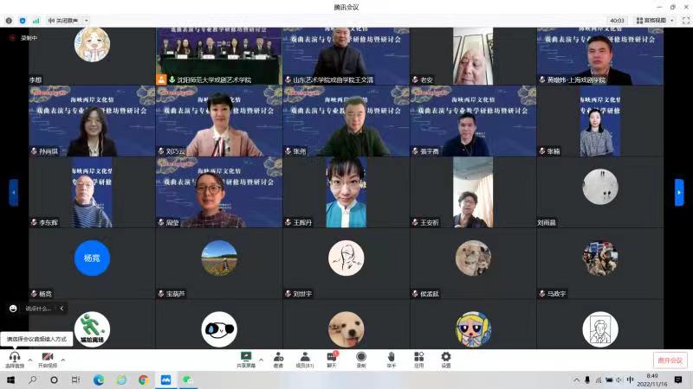
Task: Turn on camera with 开启视频
Action: (47, 358)
